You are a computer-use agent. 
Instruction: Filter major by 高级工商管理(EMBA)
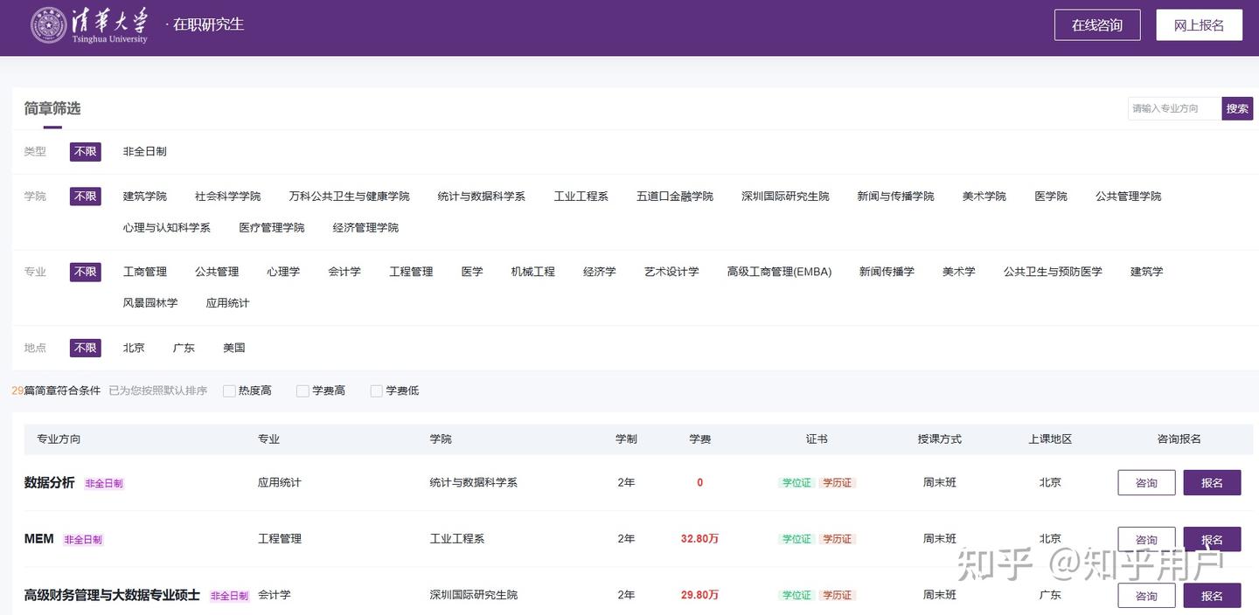click(x=779, y=272)
